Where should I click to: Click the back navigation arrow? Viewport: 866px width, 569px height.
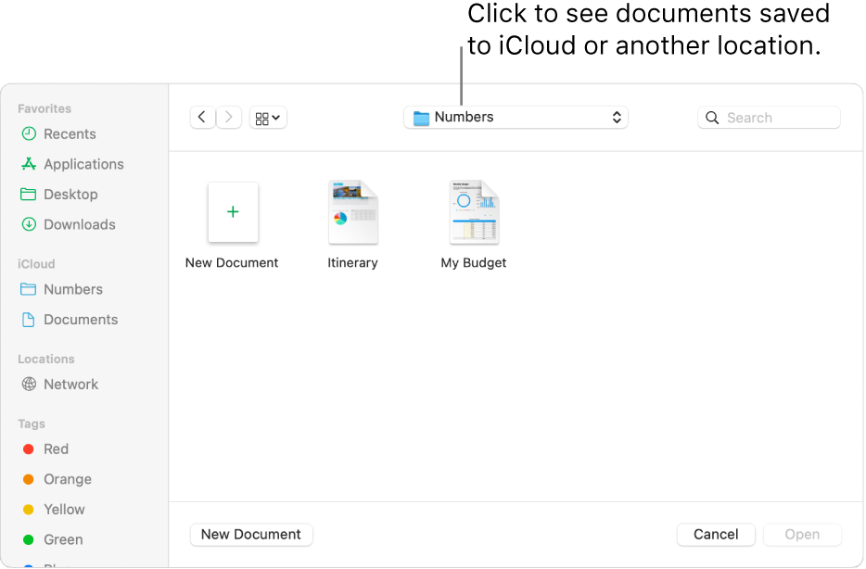pos(202,118)
